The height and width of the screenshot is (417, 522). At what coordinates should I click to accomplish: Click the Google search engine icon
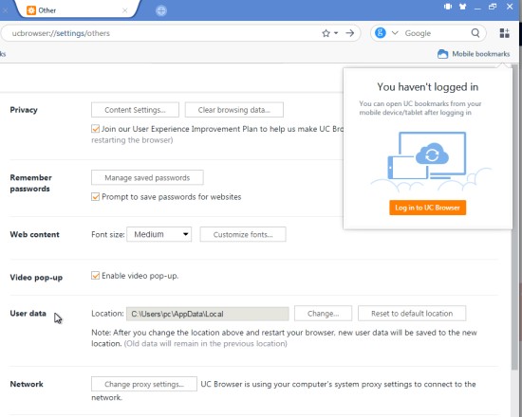[381, 33]
